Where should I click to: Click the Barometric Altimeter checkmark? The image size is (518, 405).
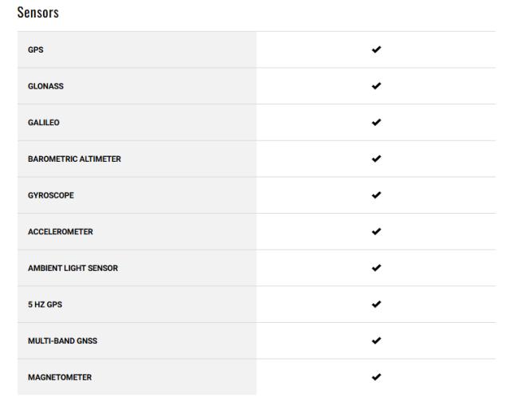[376, 159]
